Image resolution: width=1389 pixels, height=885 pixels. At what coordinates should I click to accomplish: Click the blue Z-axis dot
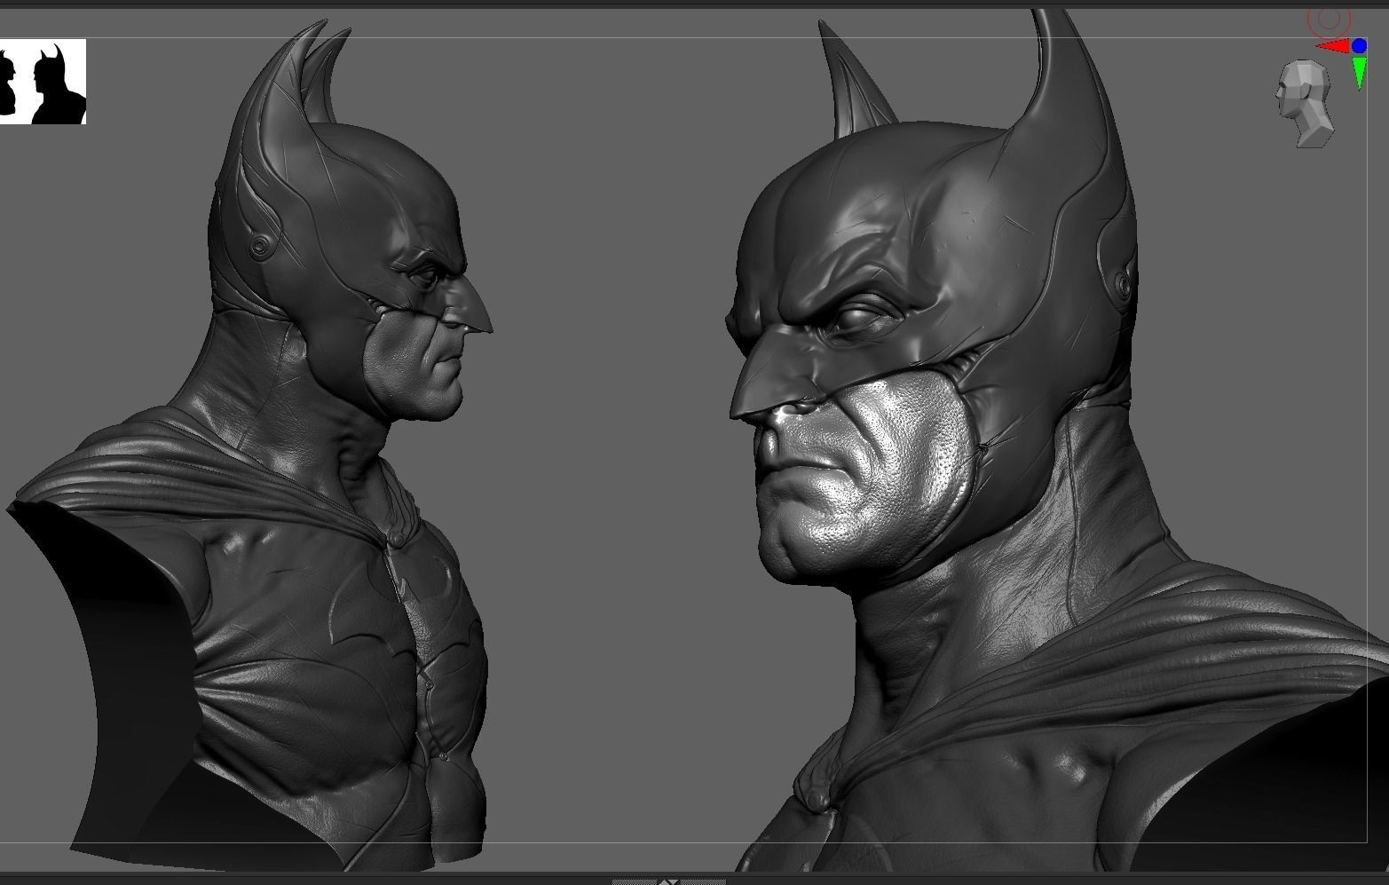[1359, 45]
